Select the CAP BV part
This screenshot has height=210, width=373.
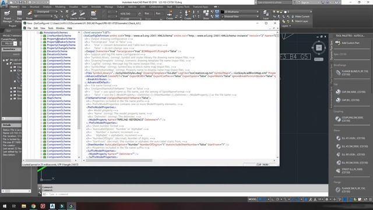tap(347, 100)
